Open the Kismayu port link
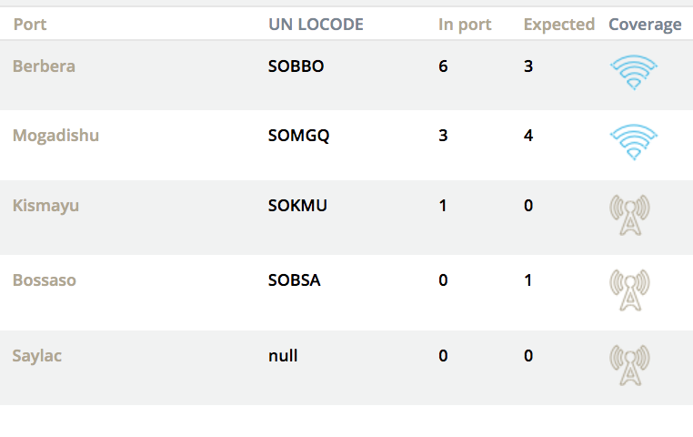The width and height of the screenshot is (693, 437). [45, 206]
